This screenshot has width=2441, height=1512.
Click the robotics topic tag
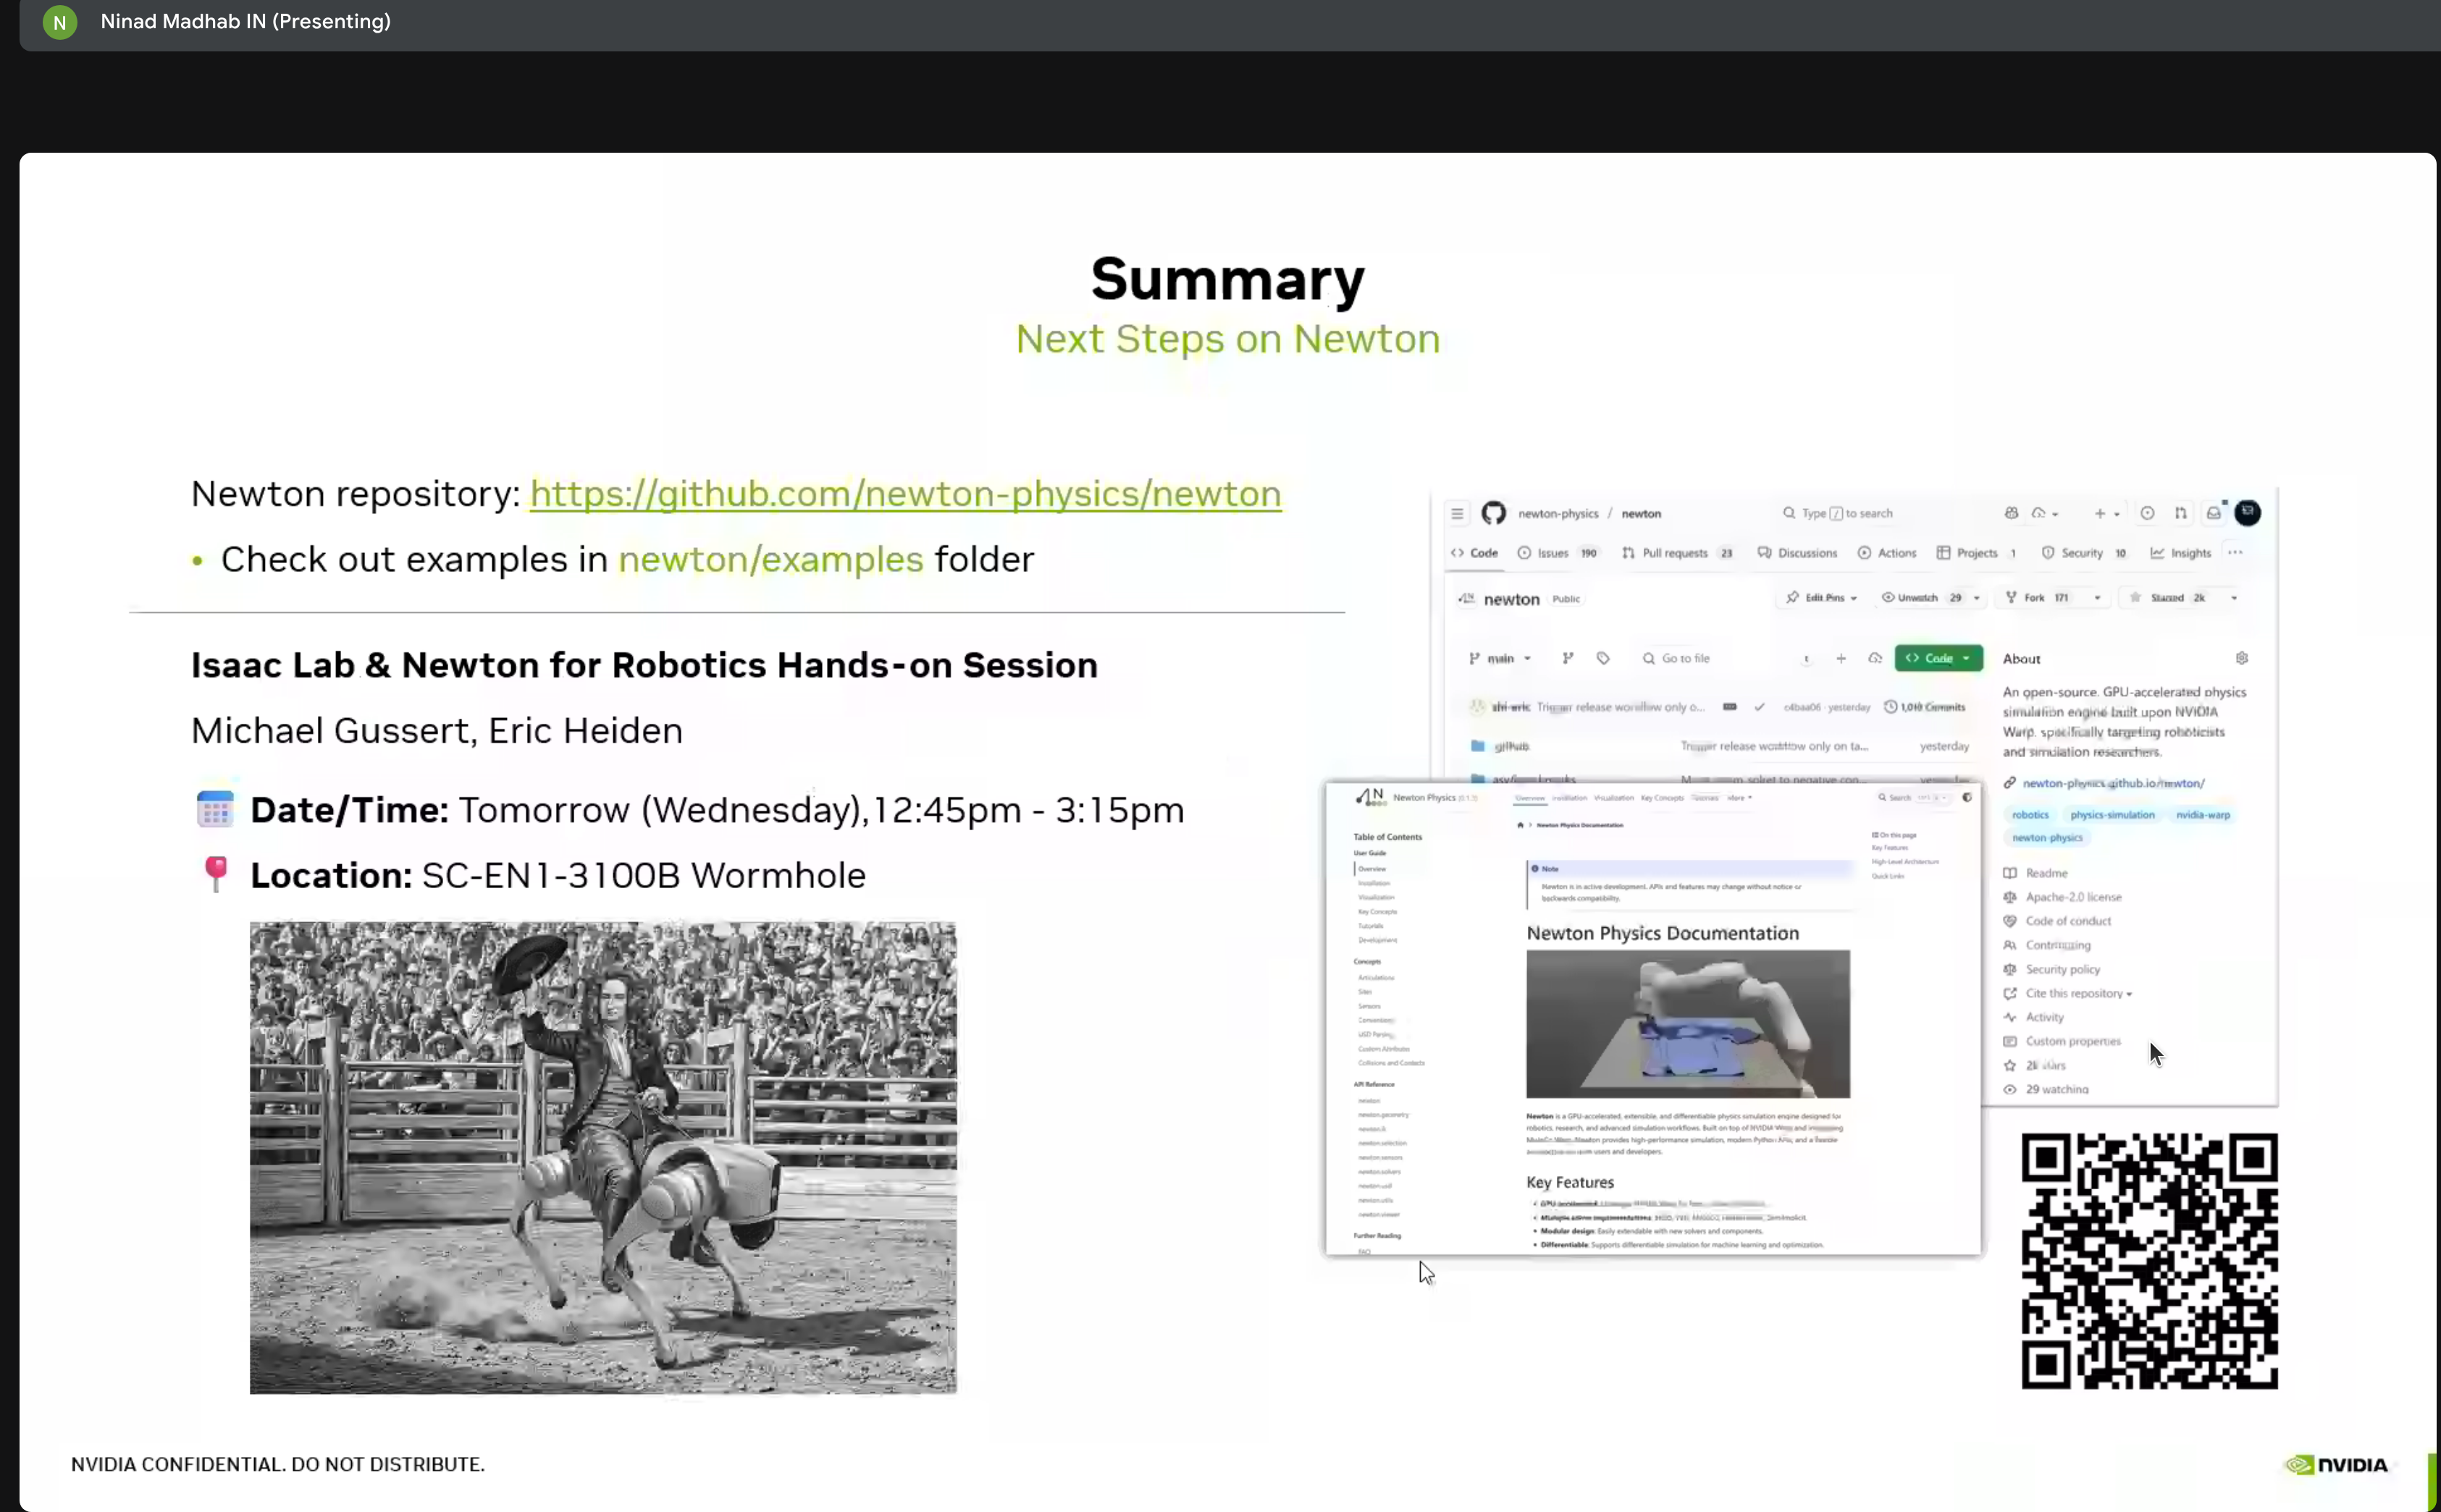[2030, 815]
